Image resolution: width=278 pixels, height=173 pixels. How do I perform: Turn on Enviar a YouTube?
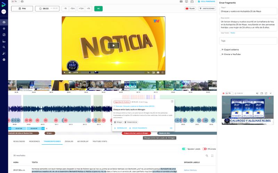(222, 54)
